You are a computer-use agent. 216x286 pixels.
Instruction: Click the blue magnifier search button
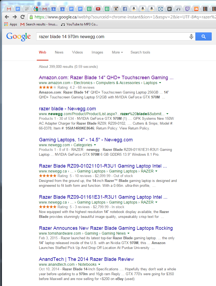[x=204, y=36]
